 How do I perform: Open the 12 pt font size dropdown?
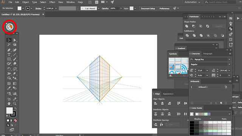207,71
